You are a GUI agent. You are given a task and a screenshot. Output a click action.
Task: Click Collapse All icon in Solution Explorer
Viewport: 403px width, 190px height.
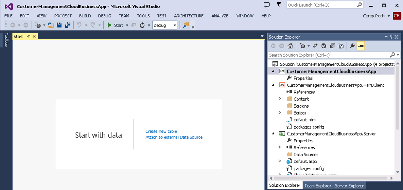tap(332, 46)
